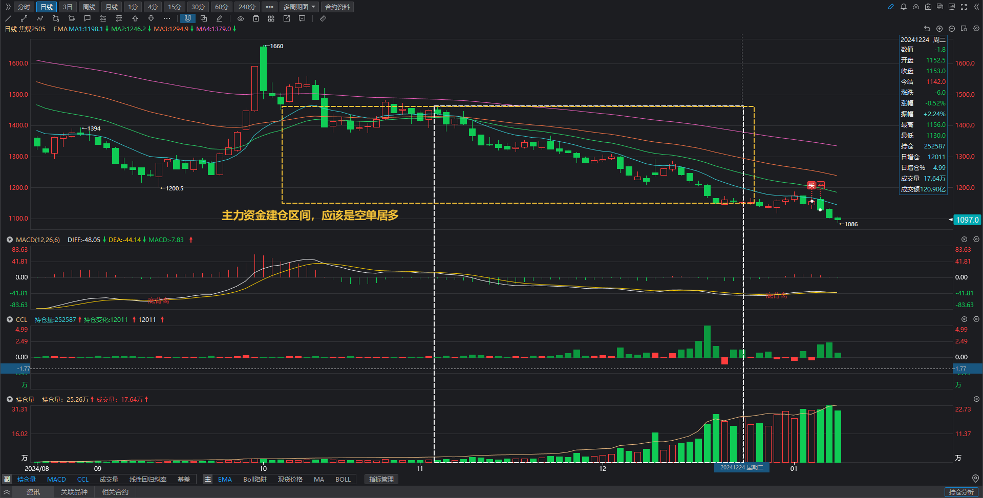Open the price alert bell icon
983x498 pixels.
(x=904, y=7)
